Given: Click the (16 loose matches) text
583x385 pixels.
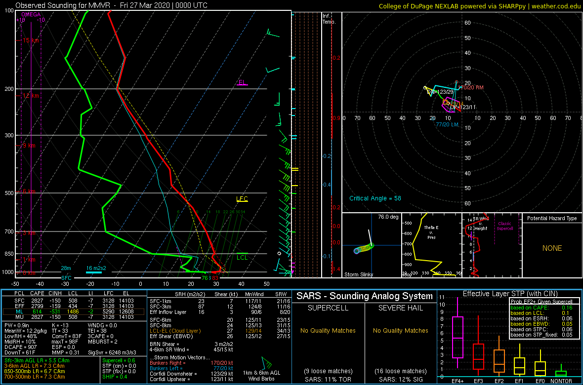Looking at the screenshot, I should [400, 371].
